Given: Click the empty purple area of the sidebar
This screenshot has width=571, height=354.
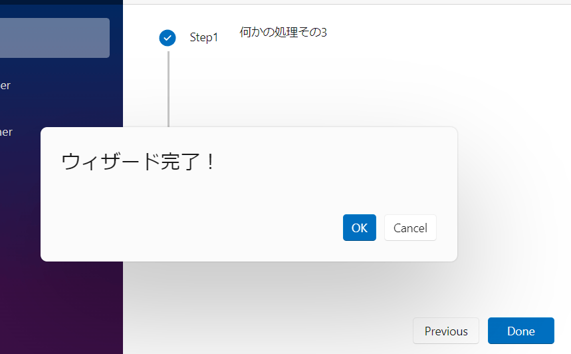Looking at the screenshot, I should pyautogui.click(x=61, y=306).
